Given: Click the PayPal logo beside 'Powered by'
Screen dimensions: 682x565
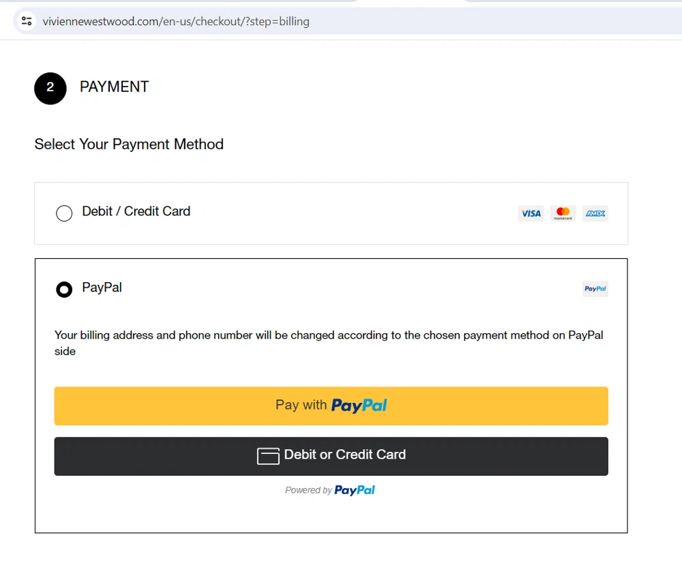Looking at the screenshot, I should (x=355, y=490).
